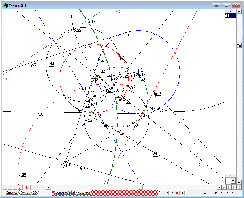The width and height of the screenshot is (244, 198).
Task: Click digit 4 in the number strip
Action: click(211, 193)
